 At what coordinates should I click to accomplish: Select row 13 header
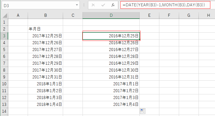(x=4, y=104)
